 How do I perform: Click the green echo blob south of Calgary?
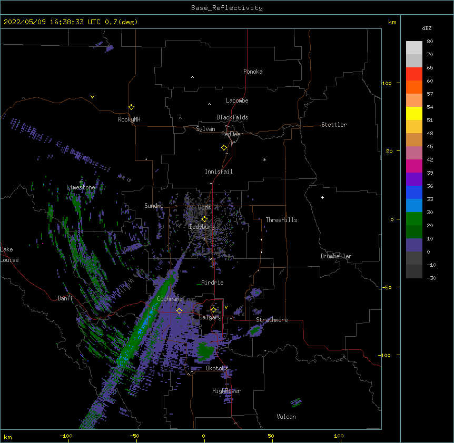206,351
